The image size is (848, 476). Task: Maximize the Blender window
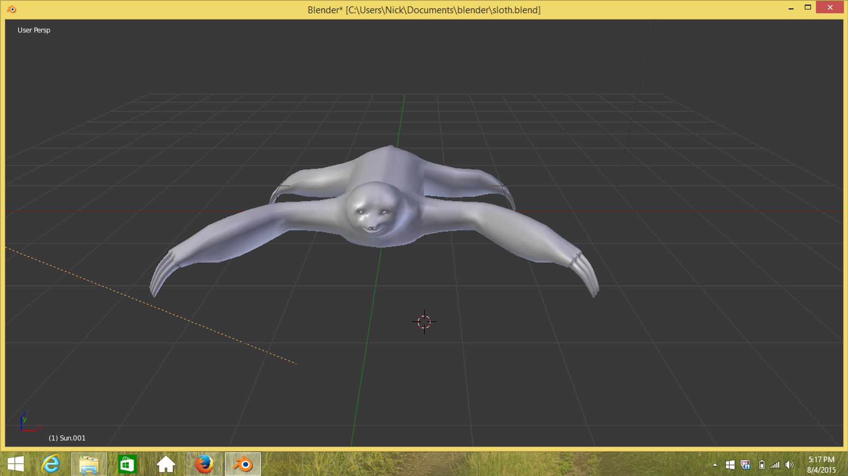coord(808,7)
